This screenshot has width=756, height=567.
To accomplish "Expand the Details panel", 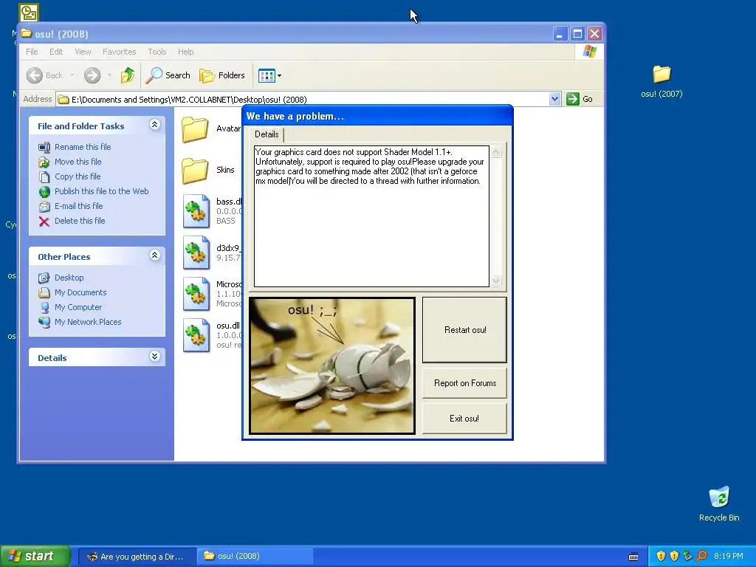I will 154,357.
